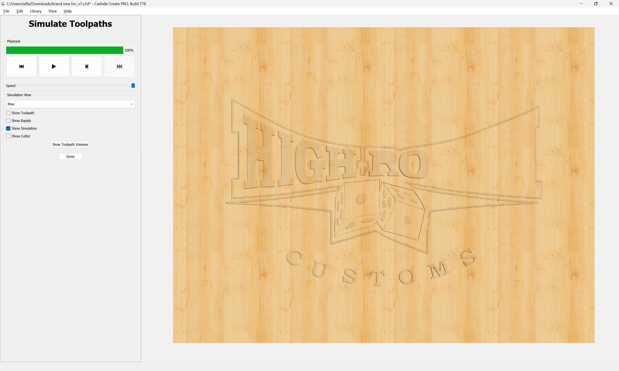Viewport: 619px width, 371px height.
Task: Click the Simulate Toolpaths heading
Action: [x=70, y=24]
